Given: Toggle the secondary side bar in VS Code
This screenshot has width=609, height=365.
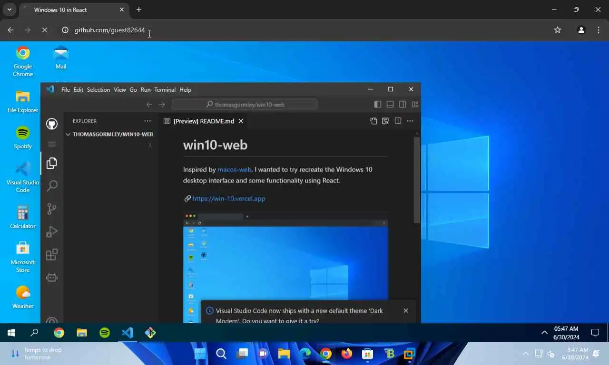Looking at the screenshot, I should pyautogui.click(x=403, y=105).
